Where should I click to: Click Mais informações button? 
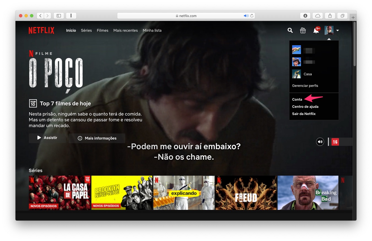click(x=97, y=138)
